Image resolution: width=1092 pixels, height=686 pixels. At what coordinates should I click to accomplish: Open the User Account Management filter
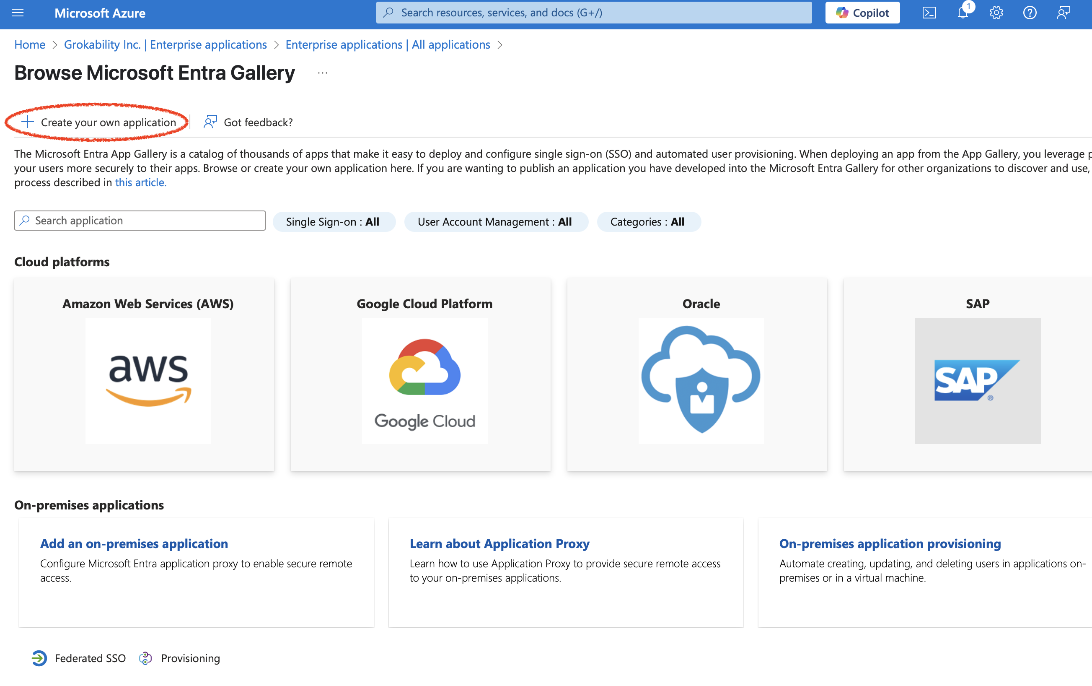point(496,222)
